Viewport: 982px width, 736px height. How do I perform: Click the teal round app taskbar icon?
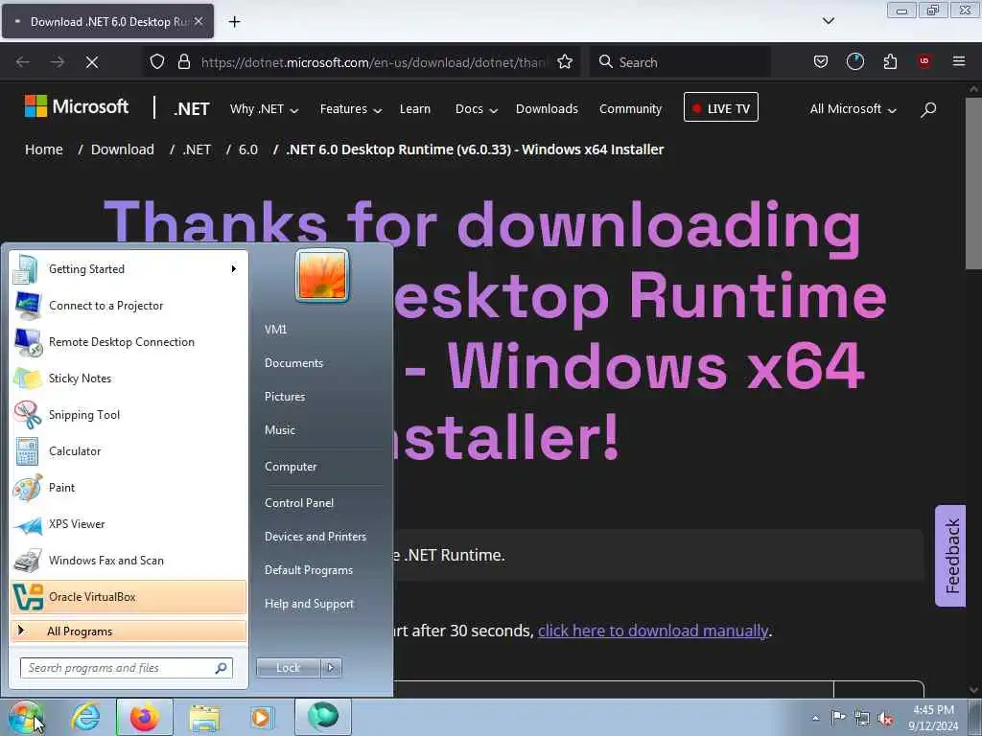(x=323, y=717)
